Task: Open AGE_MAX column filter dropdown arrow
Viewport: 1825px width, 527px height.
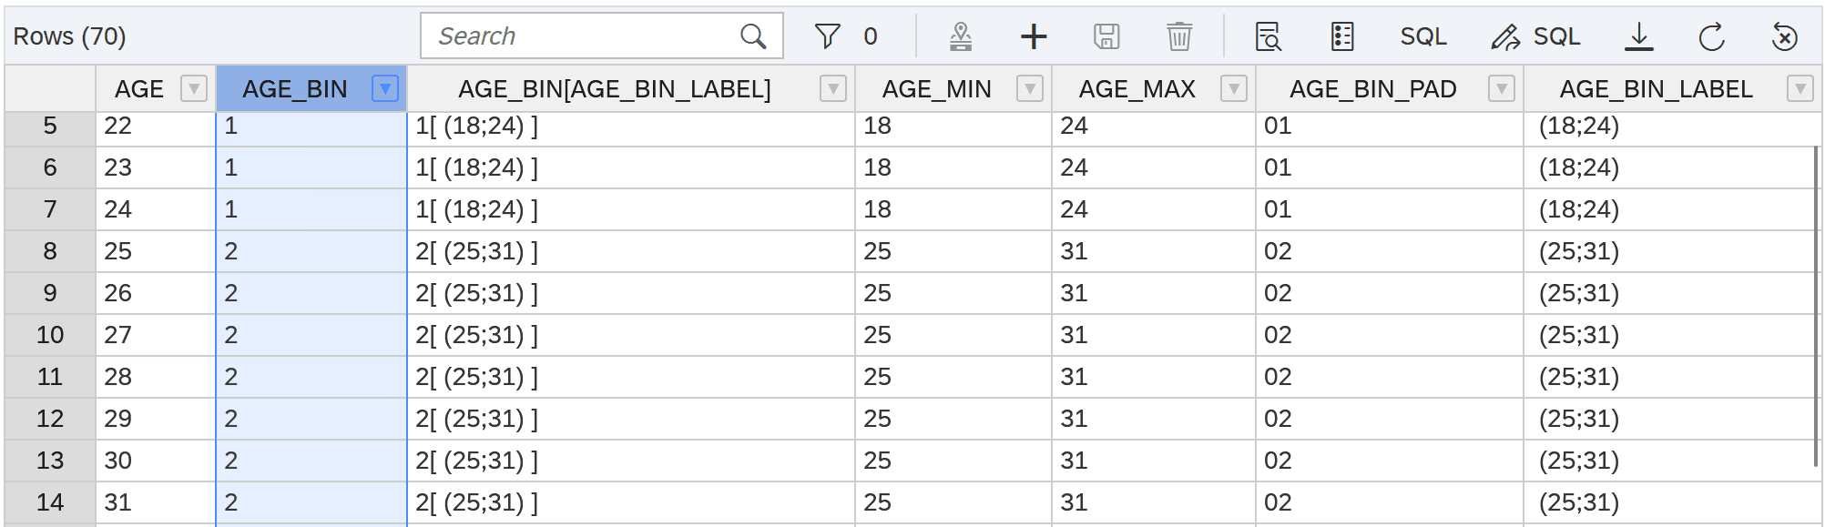Action: point(1234,88)
